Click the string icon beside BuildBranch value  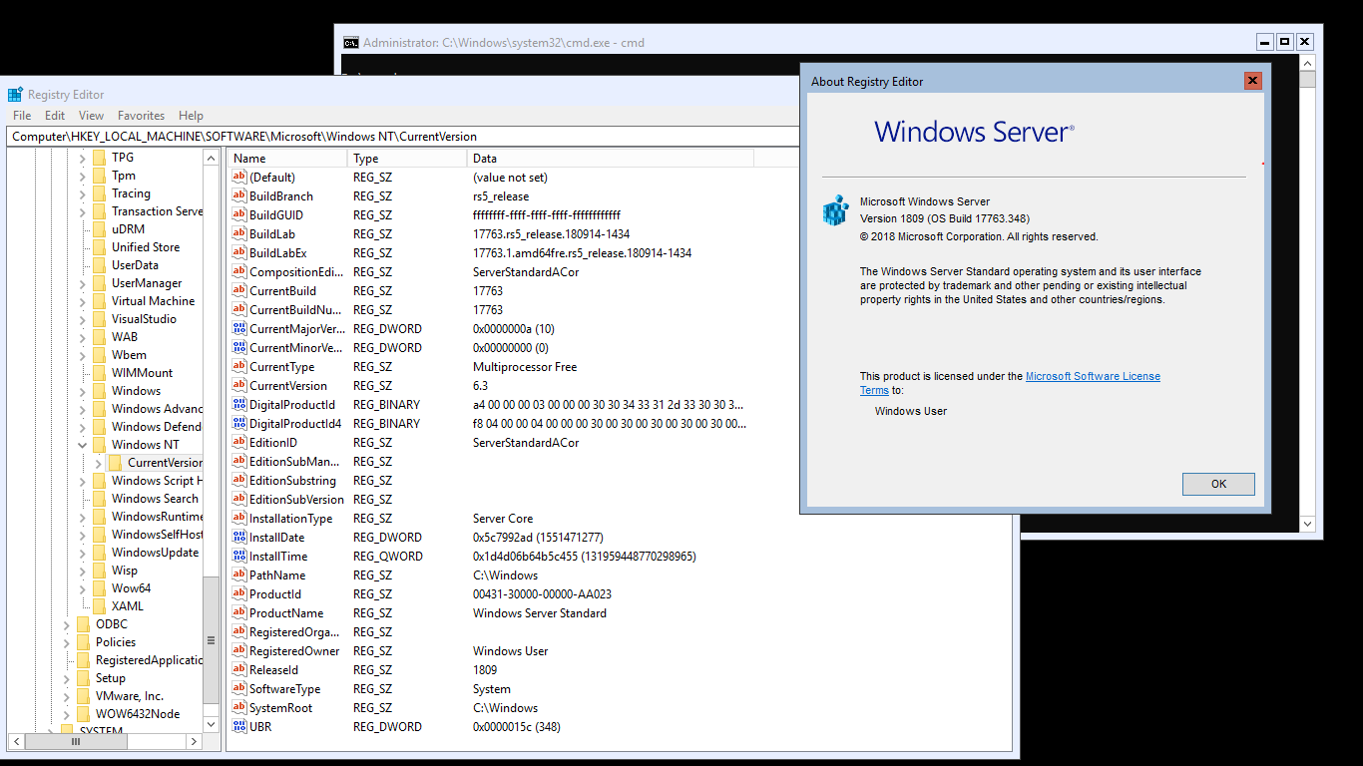click(238, 196)
